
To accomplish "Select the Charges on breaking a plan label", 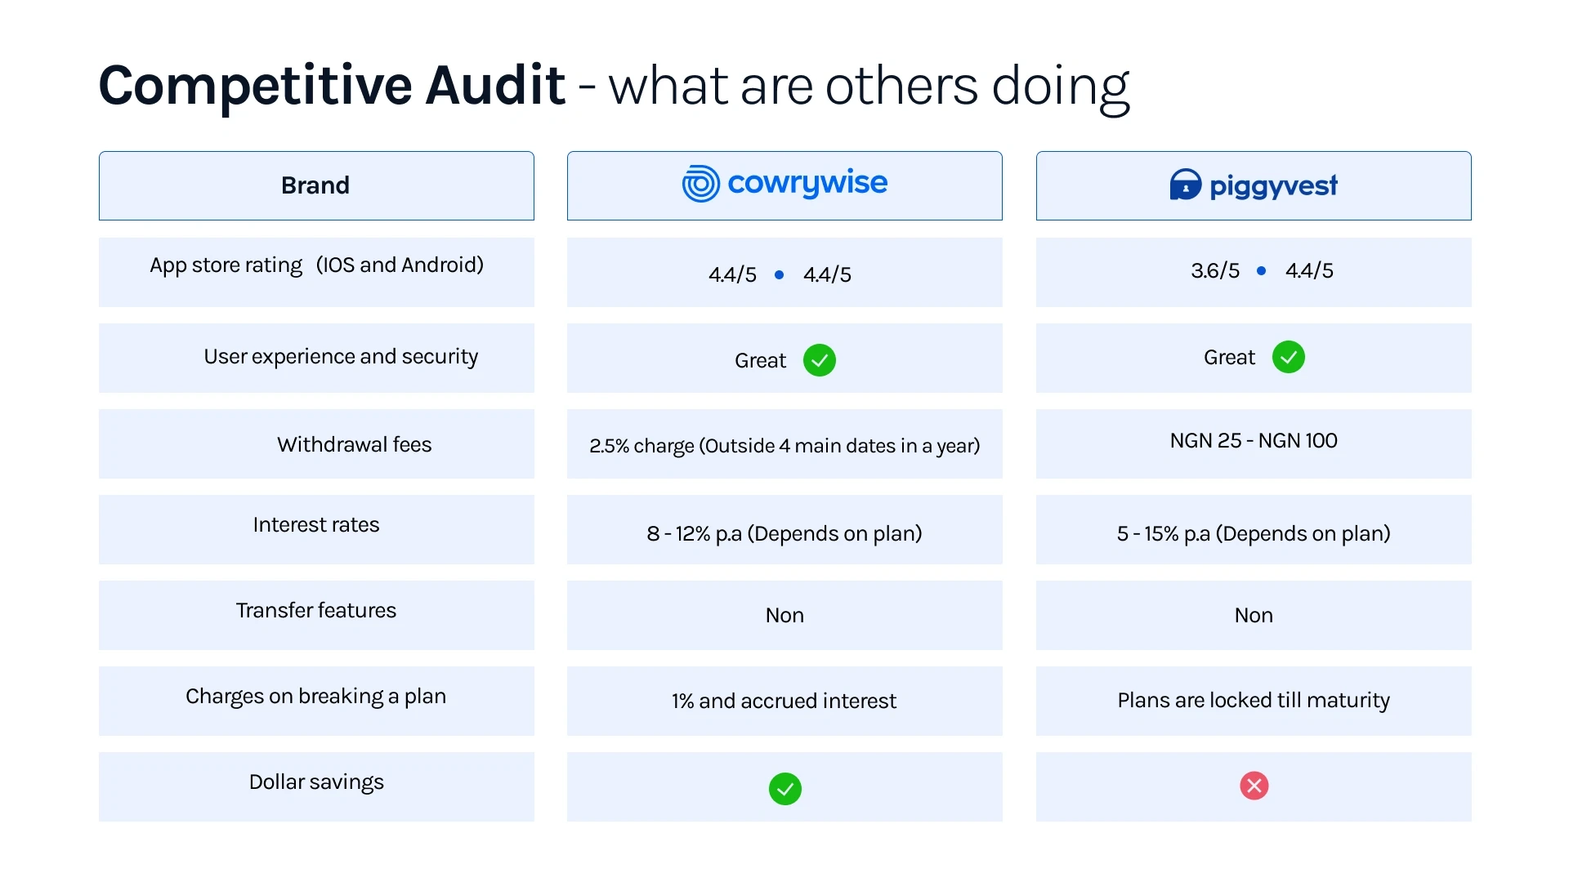I will (315, 696).
